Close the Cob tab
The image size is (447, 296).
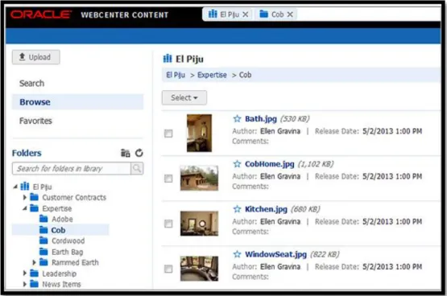[290, 14]
